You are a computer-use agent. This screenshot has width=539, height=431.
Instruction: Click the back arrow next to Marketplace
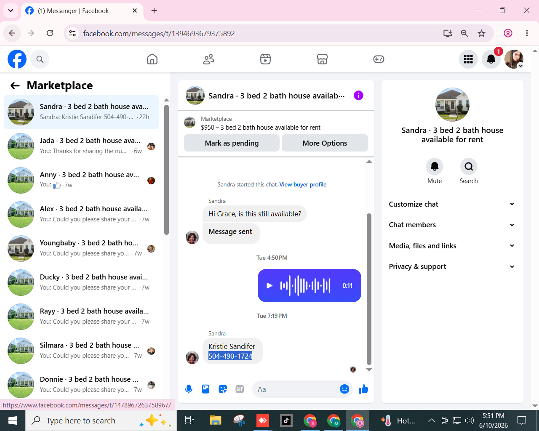(x=15, y=86)
